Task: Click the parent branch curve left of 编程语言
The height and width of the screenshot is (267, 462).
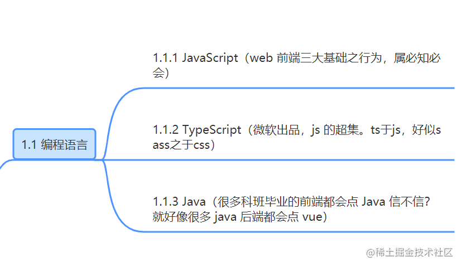Action: [x=7, y=163]
